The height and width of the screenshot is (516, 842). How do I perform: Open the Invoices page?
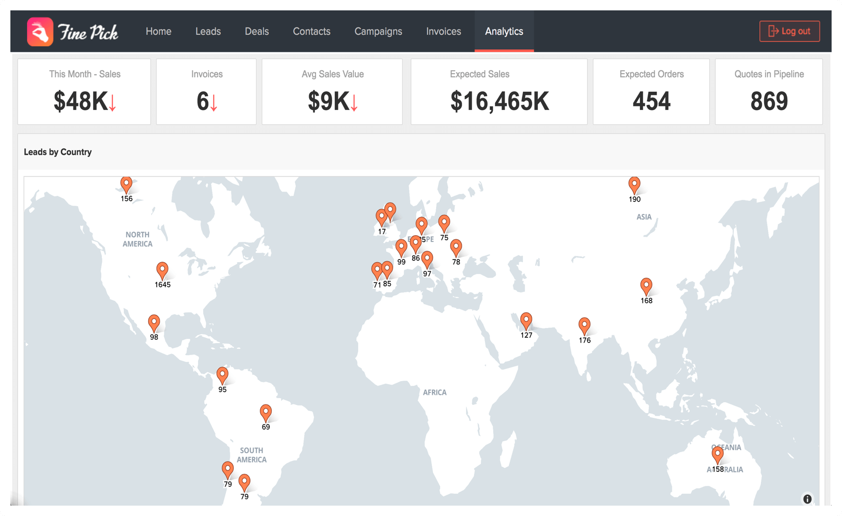(x=443, y=31)
